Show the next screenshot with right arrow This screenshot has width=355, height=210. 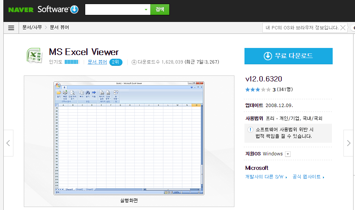(x=349, y=143)
